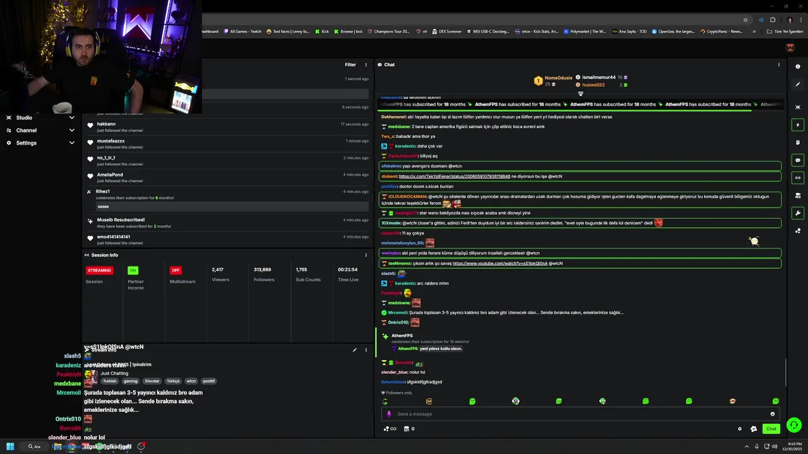
Task: Open Browse | kick bookmark
Action: click(348, 32)
